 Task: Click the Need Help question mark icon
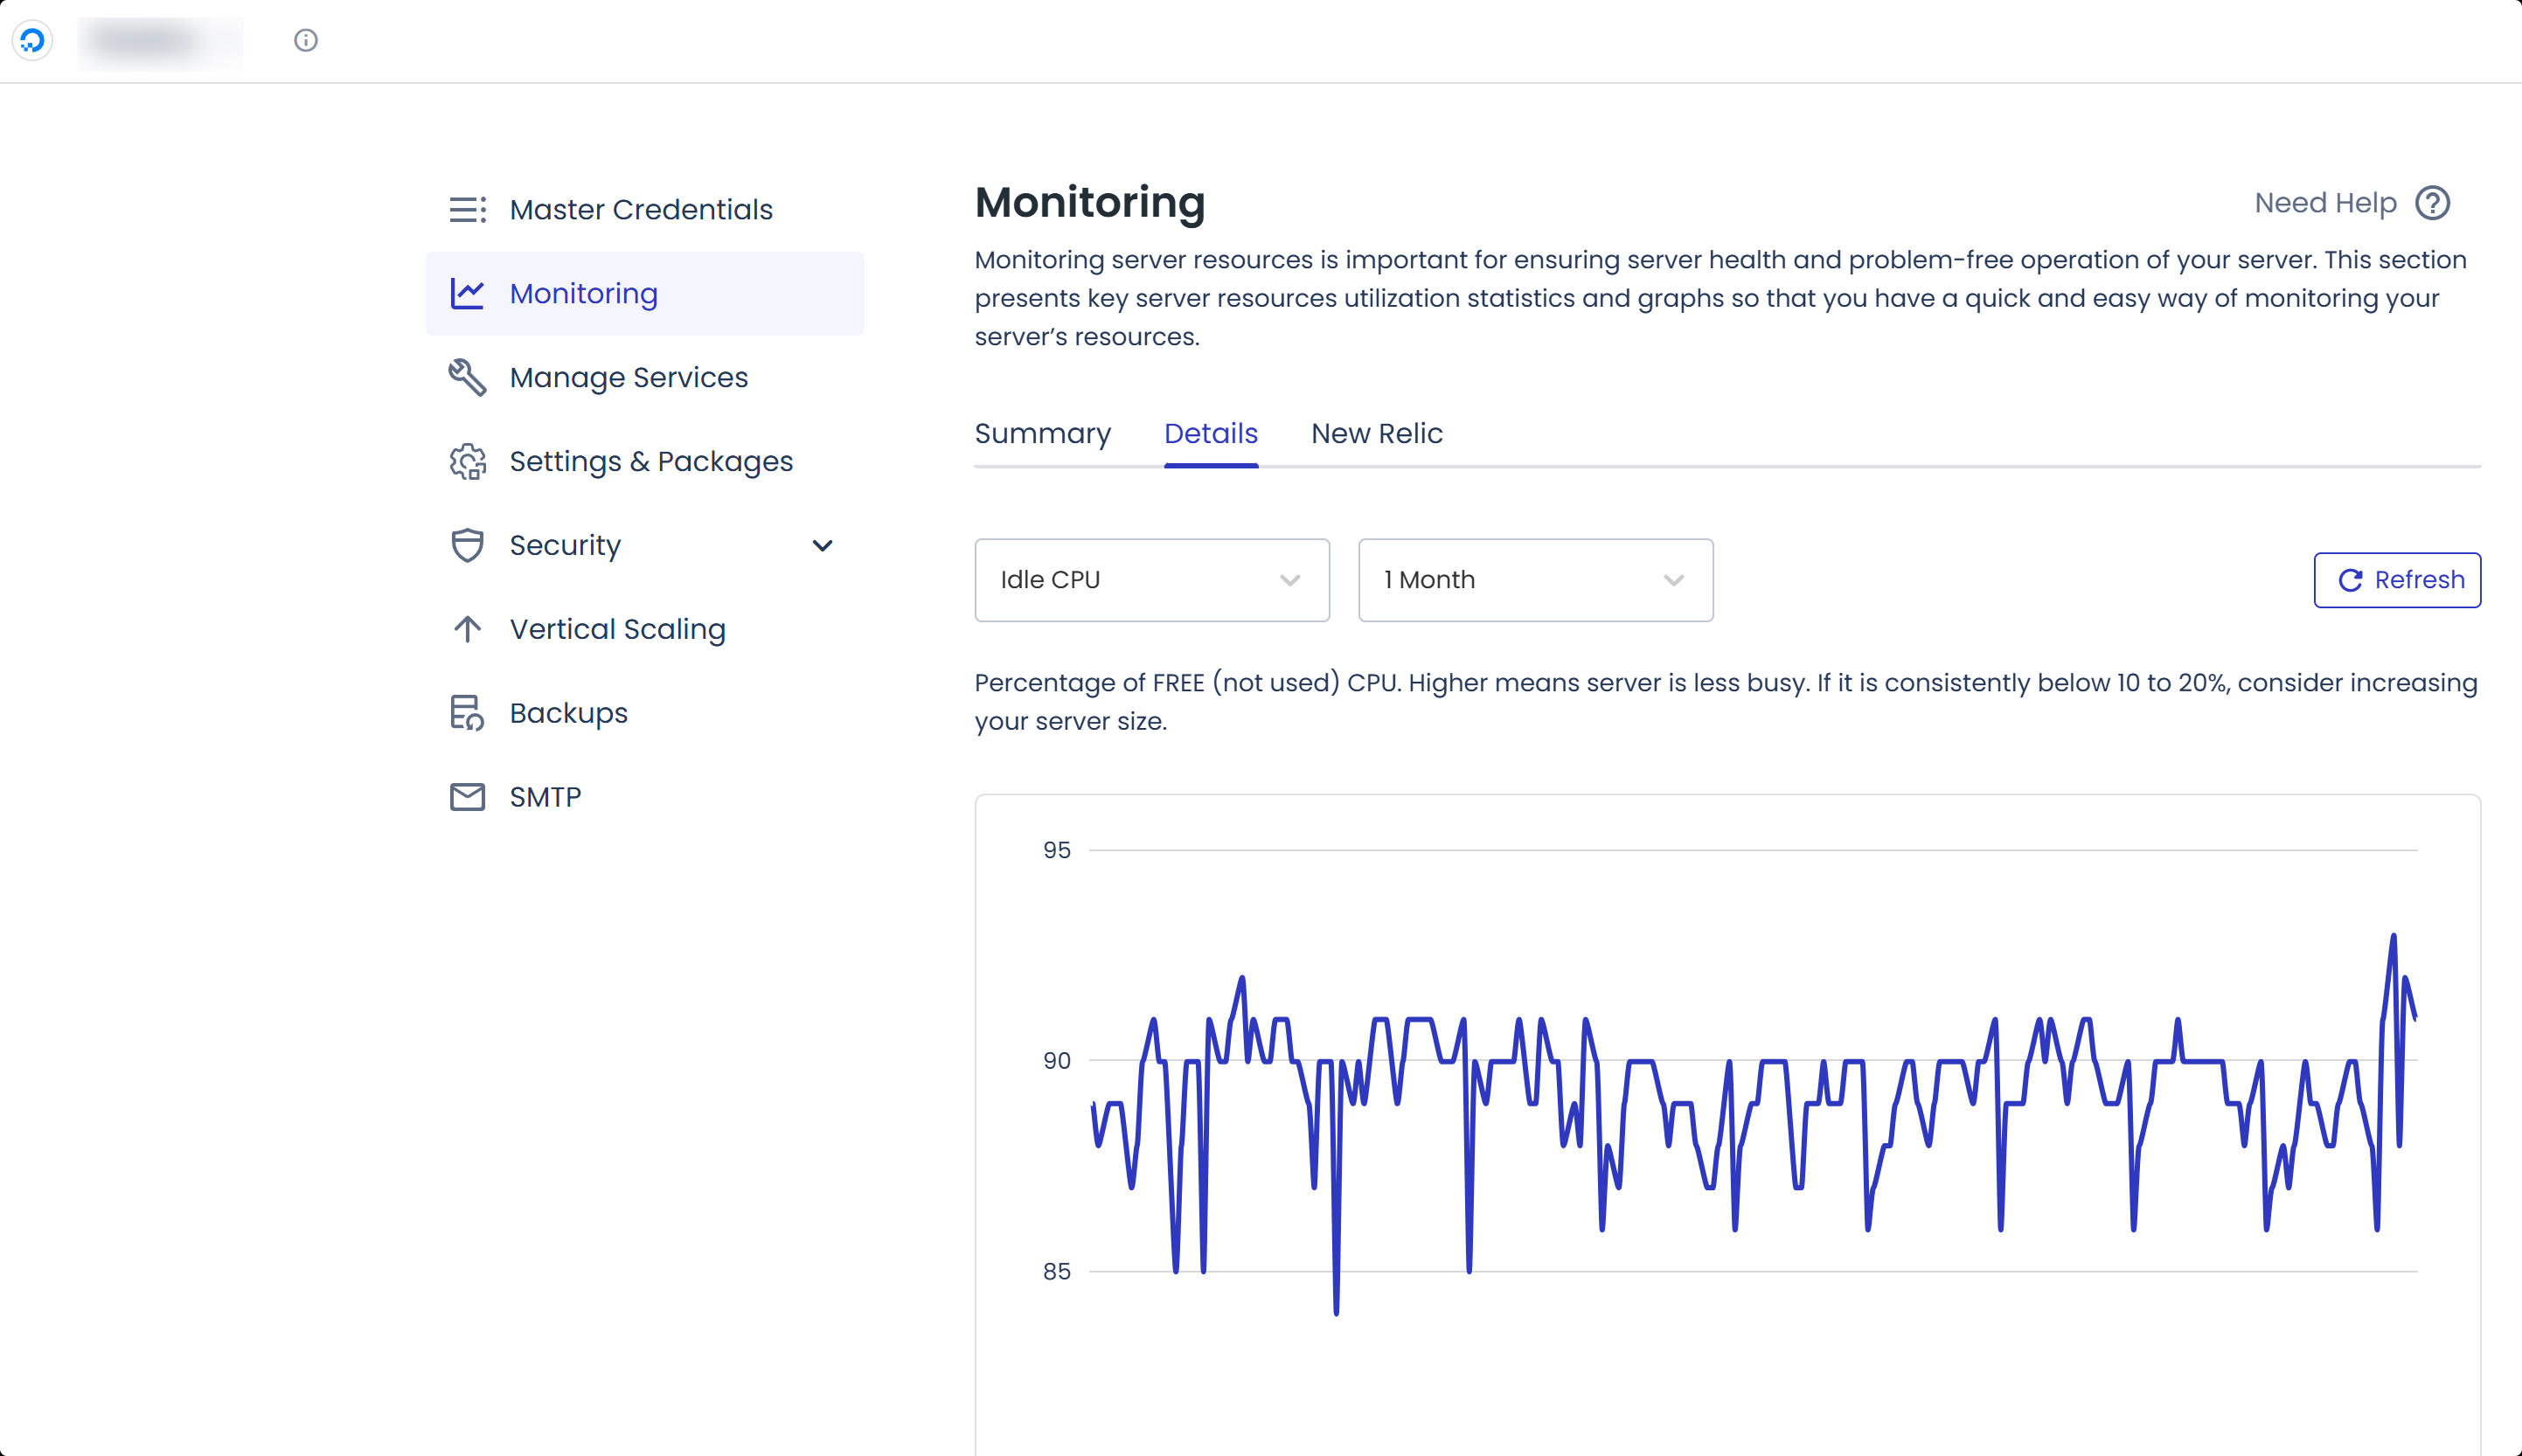2432,203
